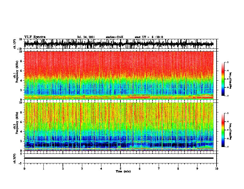Click the time axis tick label "4"
The width and height of the screenshot is (244, 189).
click(101, 169)
